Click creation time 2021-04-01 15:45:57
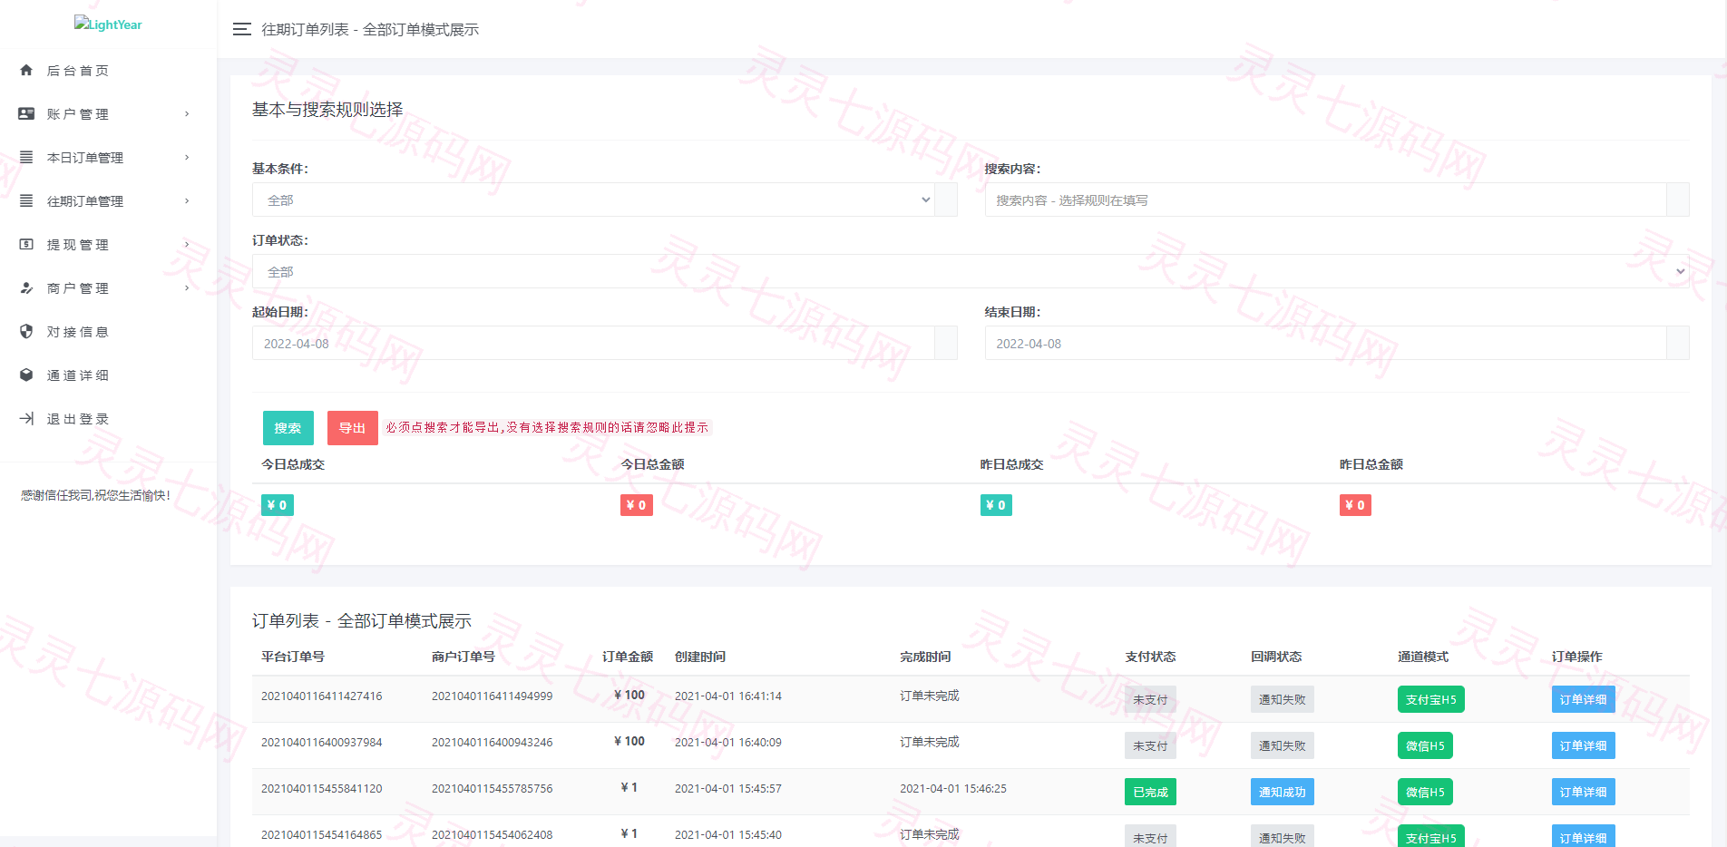 coord(728,788)
